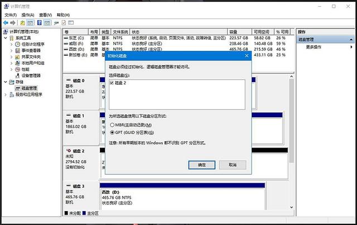Viewport: 357px width, 225px height.
Task: Uncheck the 磁盘 2 checkbox in dialog
Action: (x=112, y=83)
